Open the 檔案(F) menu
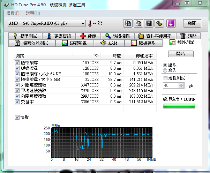 pos(13,13)
